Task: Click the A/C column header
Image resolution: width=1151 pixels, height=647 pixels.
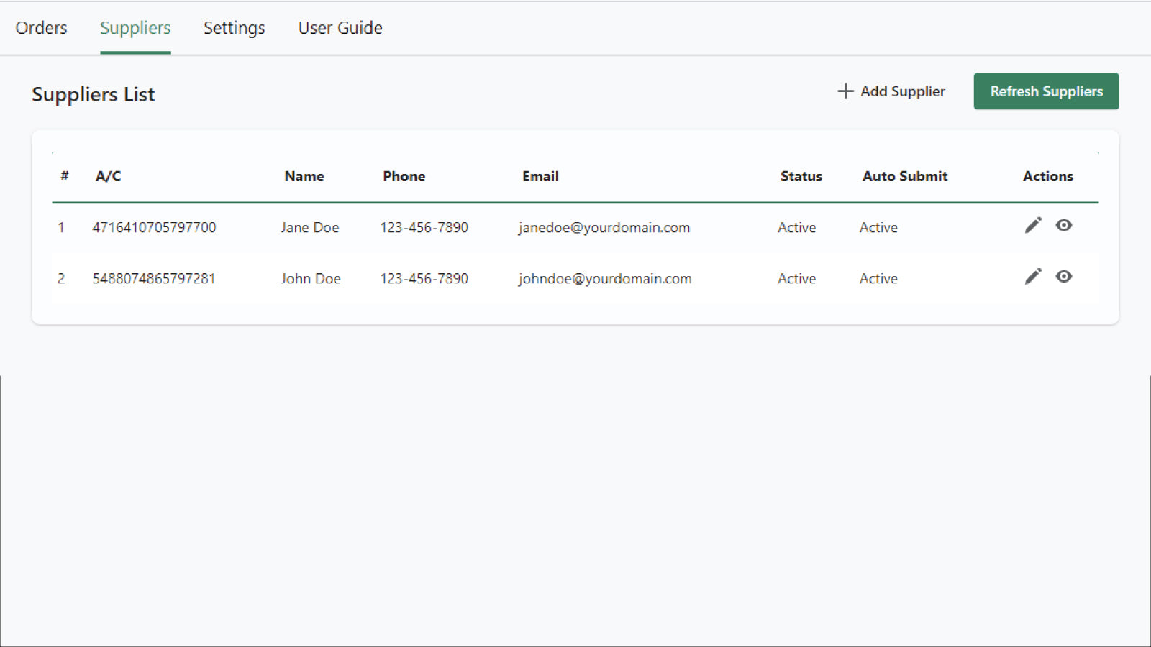Action: [x=108, y=177]
